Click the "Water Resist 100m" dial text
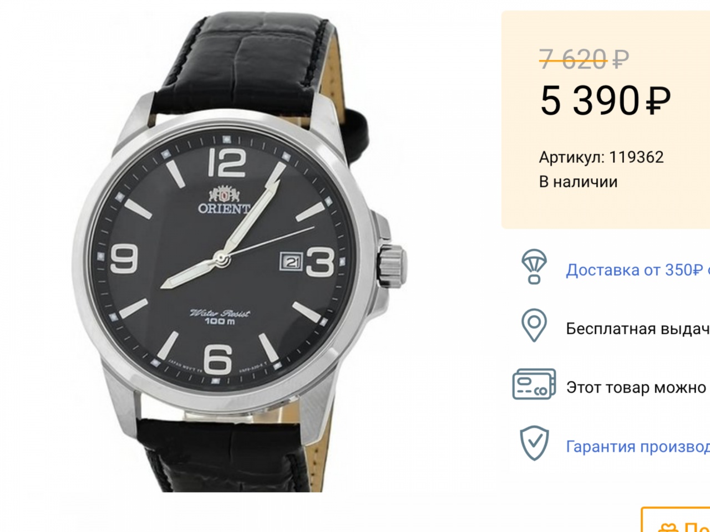The height and width of the screenshot is (532, 710). [220, 317]
